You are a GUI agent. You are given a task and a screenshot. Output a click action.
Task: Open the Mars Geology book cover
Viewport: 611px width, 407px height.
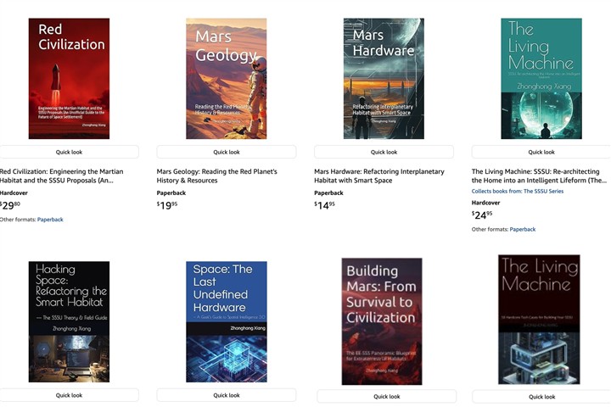coord(227,78)
